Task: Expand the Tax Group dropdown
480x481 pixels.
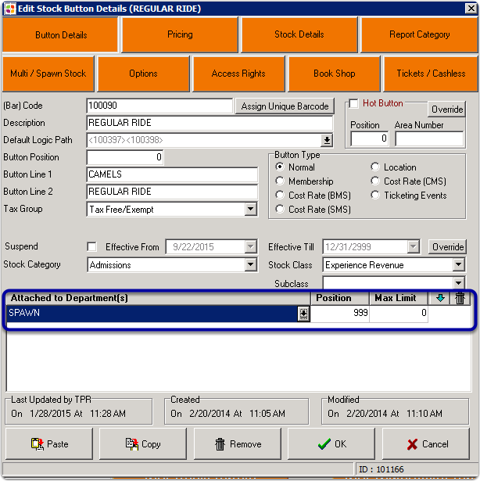Action: click(250, 209)
